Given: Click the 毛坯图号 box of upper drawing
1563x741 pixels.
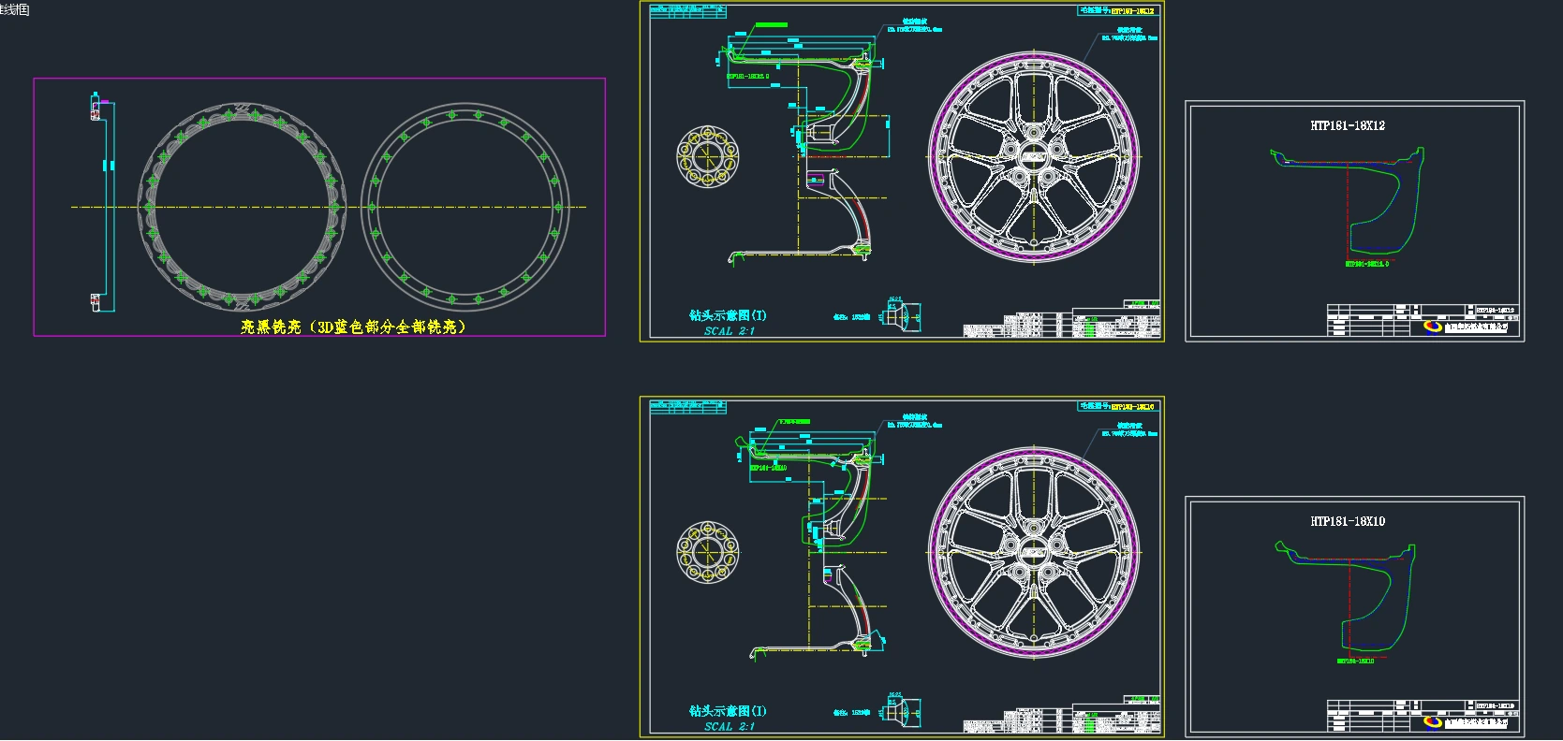Looking at the screenshot, I should pyautogui.click(x=1119, y=11).
